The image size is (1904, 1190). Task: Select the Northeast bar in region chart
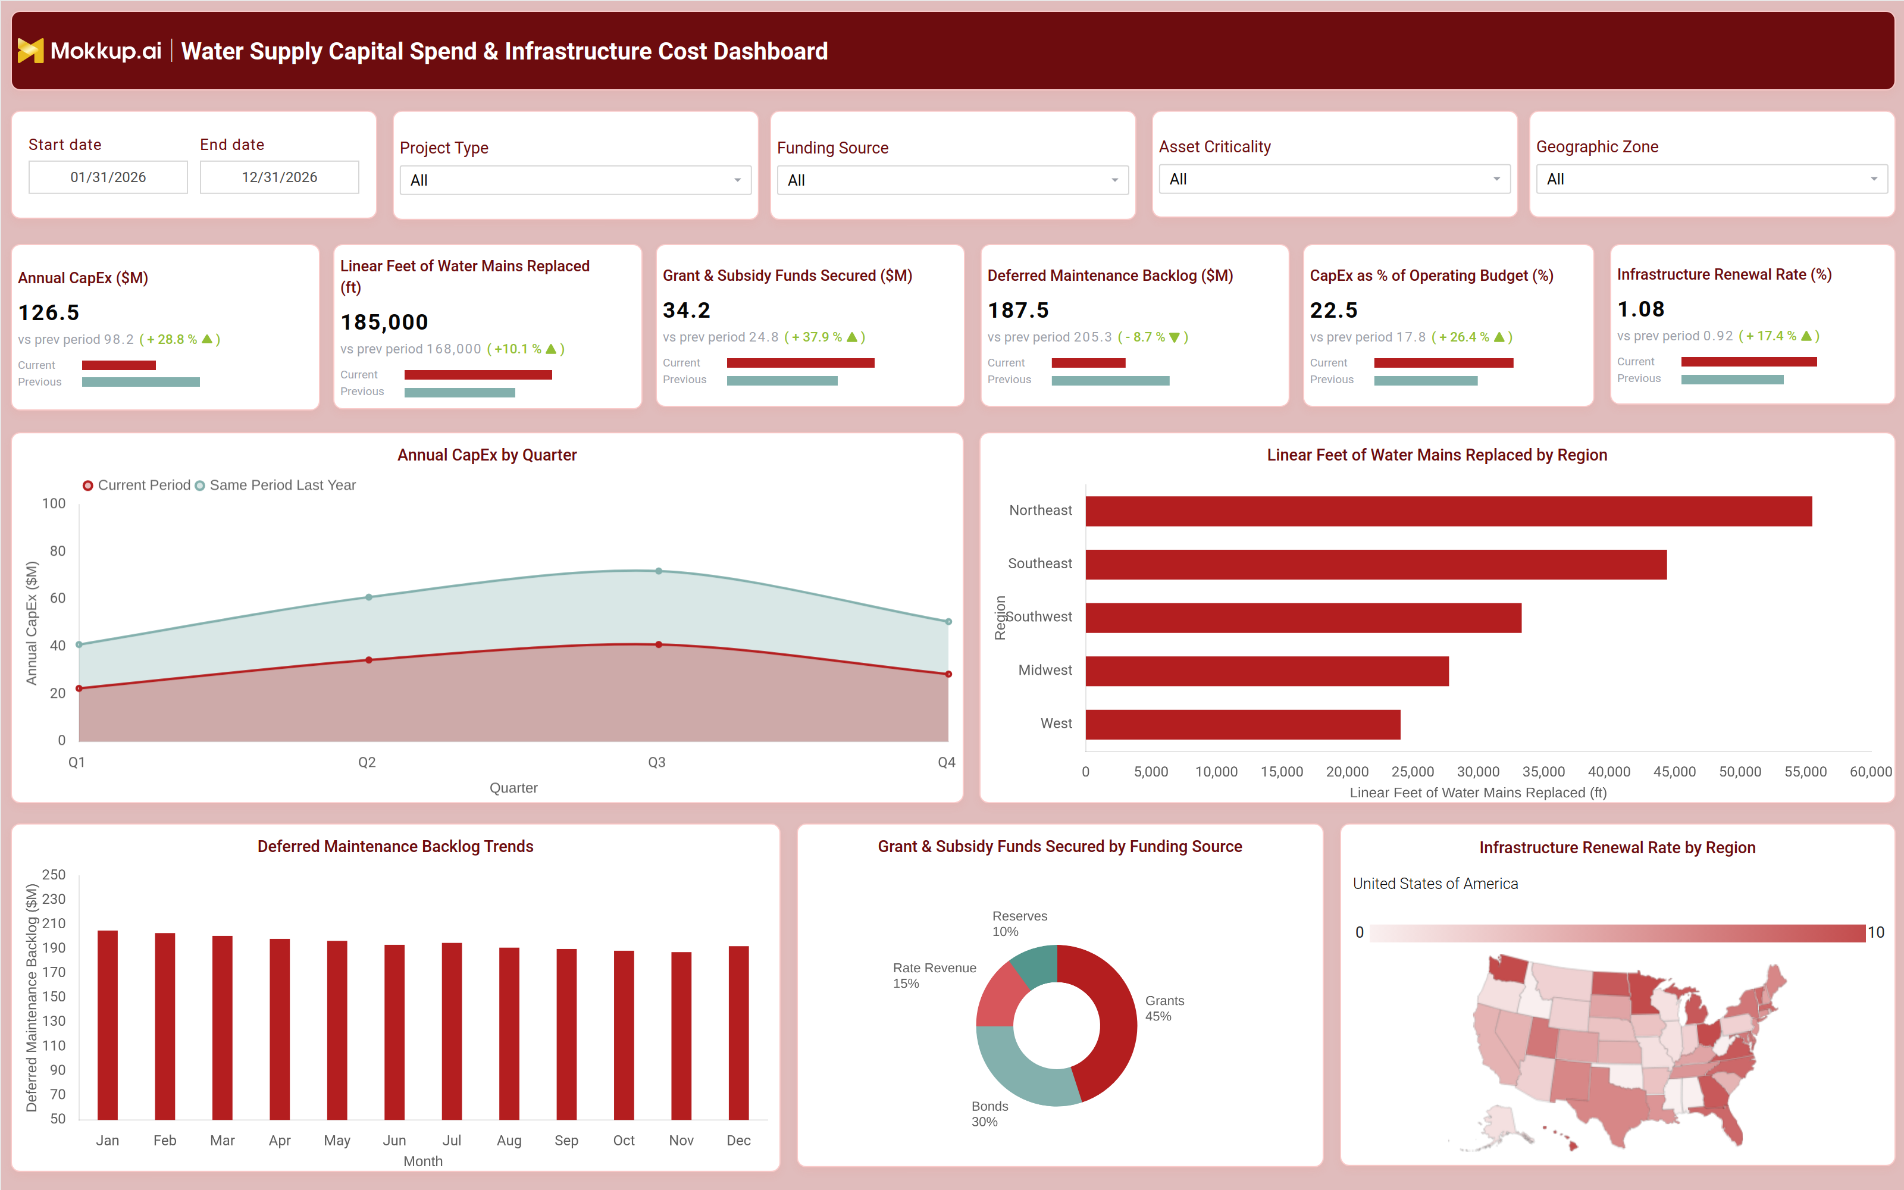click(1448, 512)
